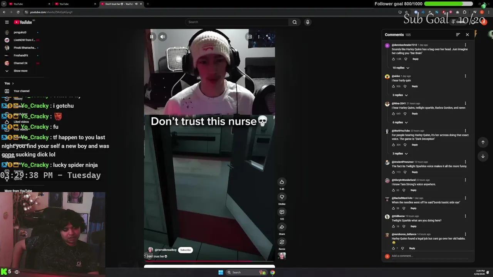This screenshot has height=277, width=493.
Task: Toggle closed captions on the Short
Action: [250, 37]
